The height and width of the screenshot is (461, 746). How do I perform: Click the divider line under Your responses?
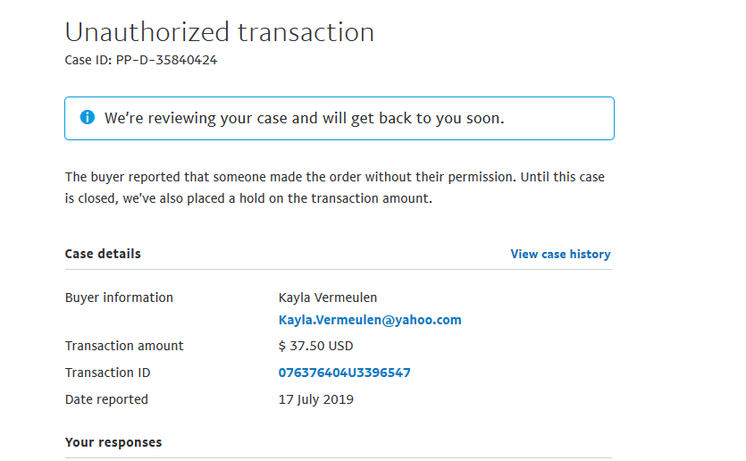pyautogui.click(x=338, y=457)
